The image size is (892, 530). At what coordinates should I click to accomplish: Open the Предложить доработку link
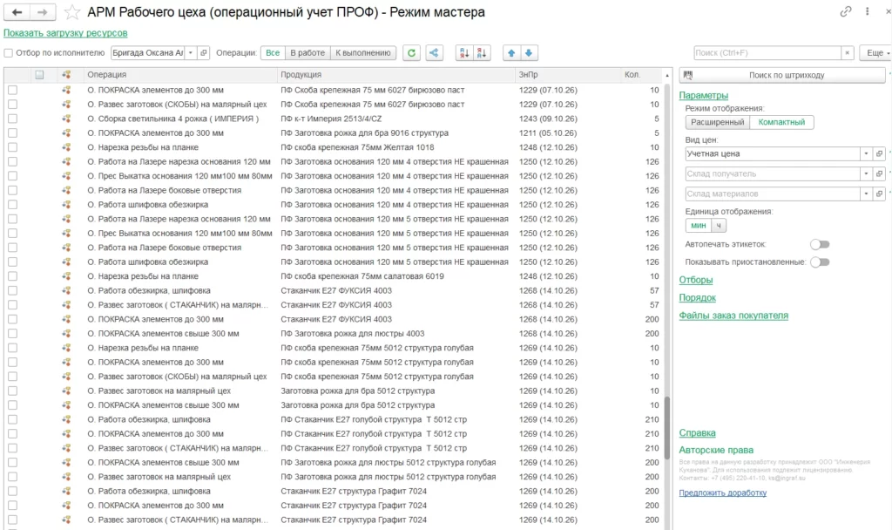[722, 493]
